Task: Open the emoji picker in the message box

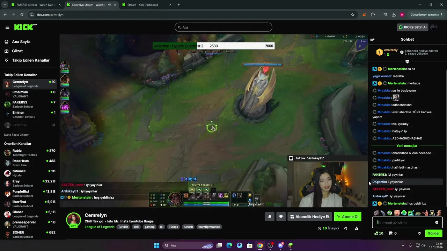Action: [x=437, y=222]
